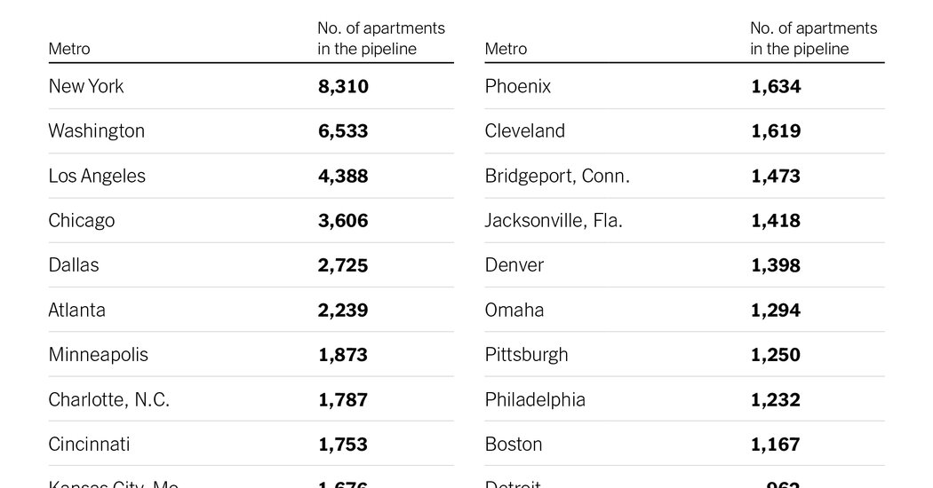Click Omaha's 1,294 figure

tap(776, 310)
